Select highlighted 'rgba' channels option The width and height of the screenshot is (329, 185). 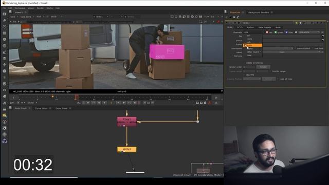click(252, 45)
